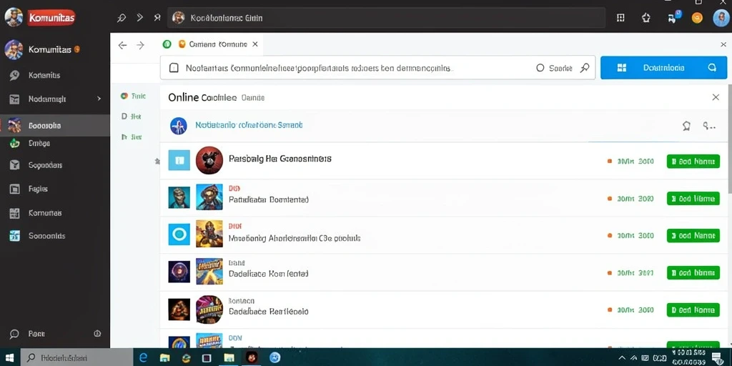732x366 pixels.
Task: Click green button in Paisbalg He Granosniners row
Action: point(693,162)
